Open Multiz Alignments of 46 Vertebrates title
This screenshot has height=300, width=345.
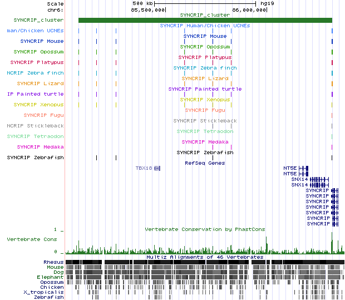pyautogui.click(x=205, y=257)
